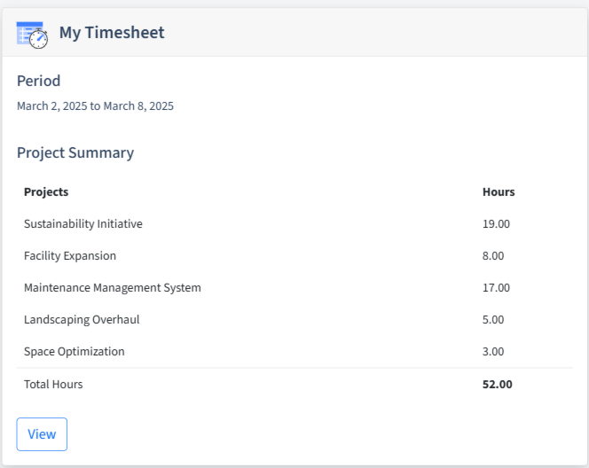Click the 19.00 hours value
This screenshot has width=589, height=468.
(x=496, y=223)
